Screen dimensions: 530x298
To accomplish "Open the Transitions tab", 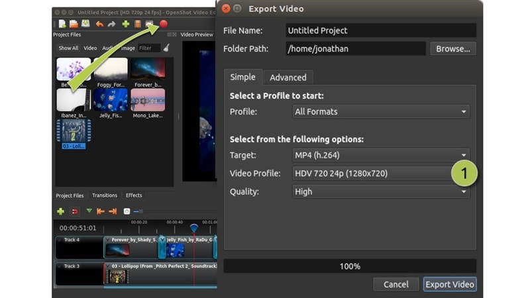I will point(105,195).
